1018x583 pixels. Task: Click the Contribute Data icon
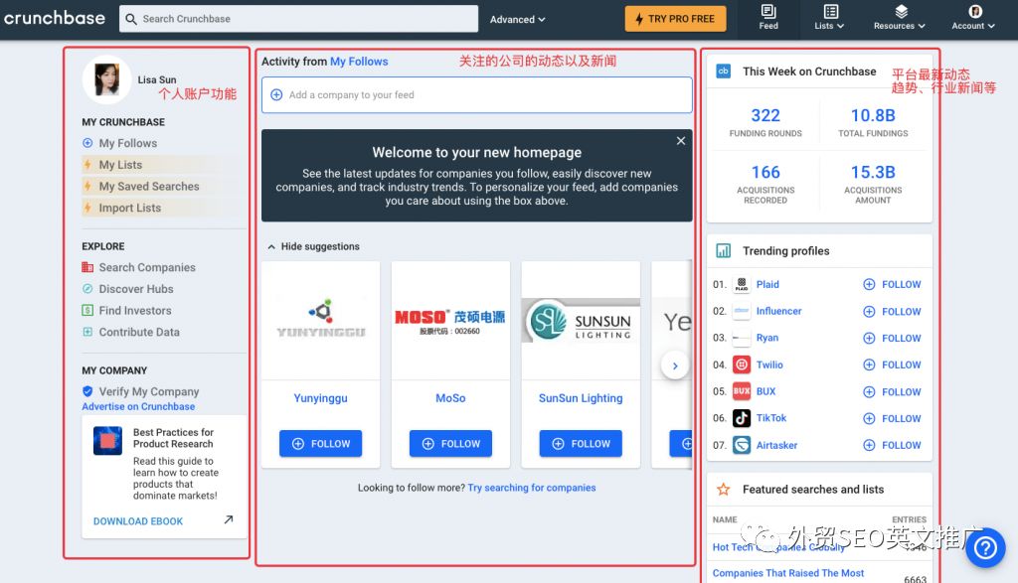point(89,331)
